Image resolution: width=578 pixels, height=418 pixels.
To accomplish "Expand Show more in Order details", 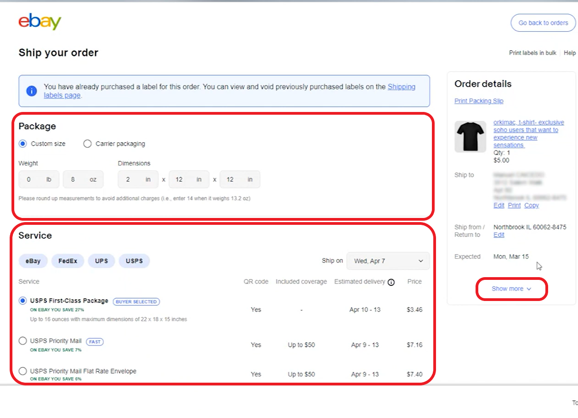I will pos(511,289).
